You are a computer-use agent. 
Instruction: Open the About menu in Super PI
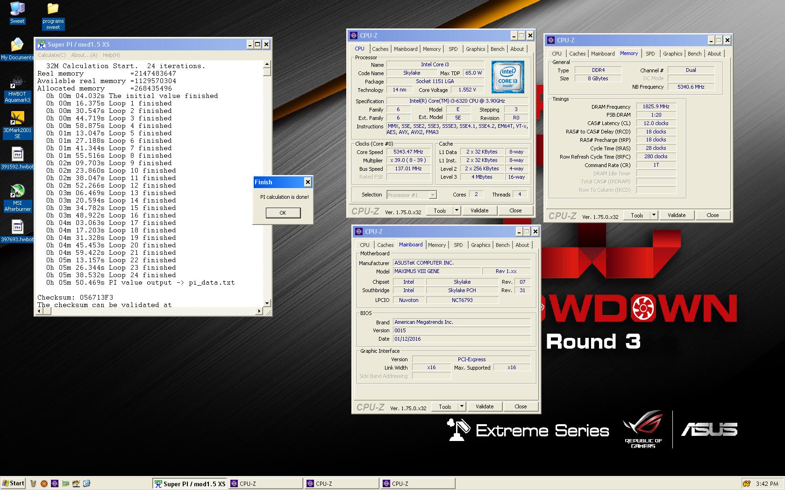tap(84, 55)
